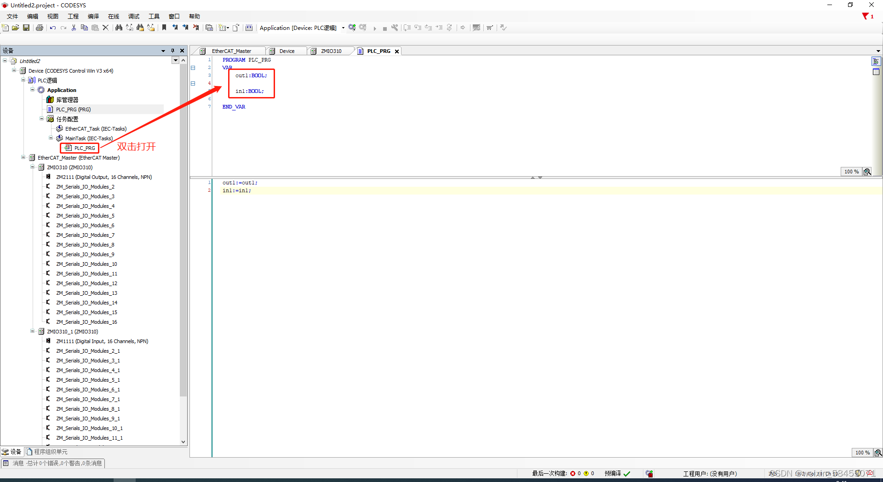The width and height of the screenshot is (883, 482).
Task: Start the application with the Run icon
Action: (375, 28)
